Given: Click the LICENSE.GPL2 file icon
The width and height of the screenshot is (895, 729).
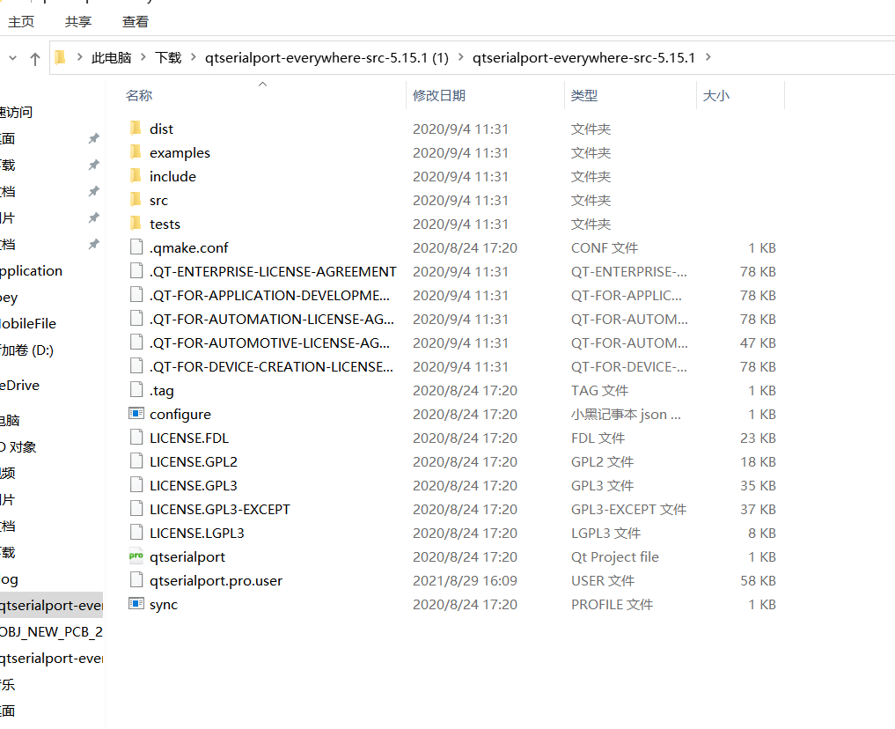Looking at the screenshot, I should [136, 461].
